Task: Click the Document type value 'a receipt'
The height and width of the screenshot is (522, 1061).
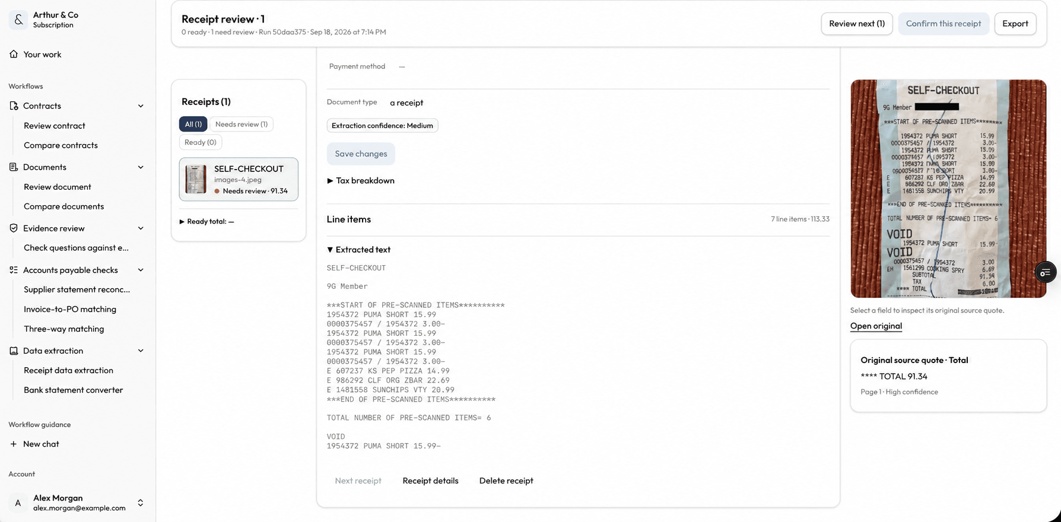Action: pos(406,103)
